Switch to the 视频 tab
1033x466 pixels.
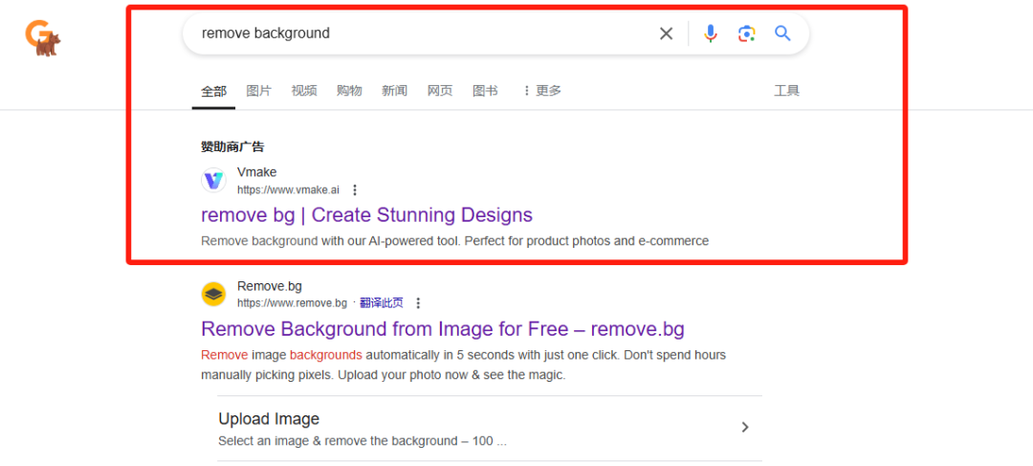(304, 90)
